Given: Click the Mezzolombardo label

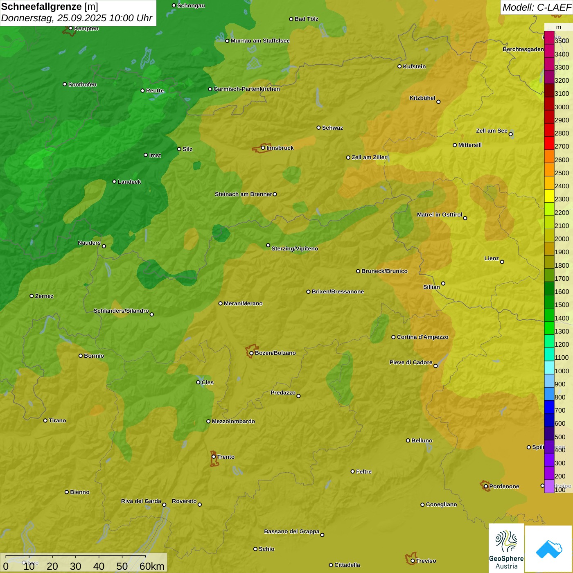Looking at the screenshot, I should [x=233, y=421].
